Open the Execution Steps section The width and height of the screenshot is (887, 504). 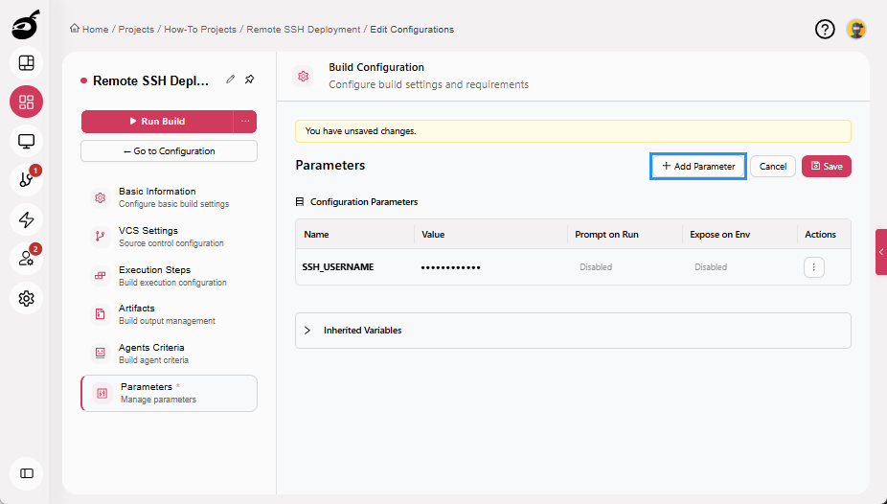pos(169,276)
